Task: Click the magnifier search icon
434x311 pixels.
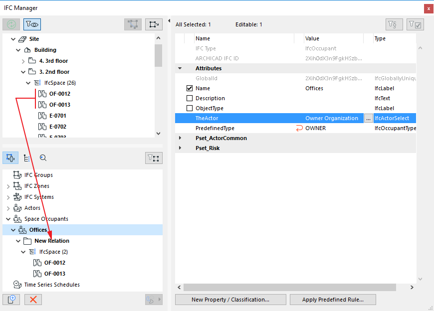Action: [43, 158]
